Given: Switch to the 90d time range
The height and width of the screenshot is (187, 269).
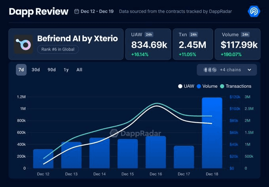Looking at the screenshot, I should click(51, 70).
